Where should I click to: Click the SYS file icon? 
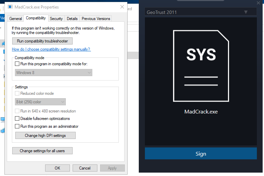(x=201, y=66)
